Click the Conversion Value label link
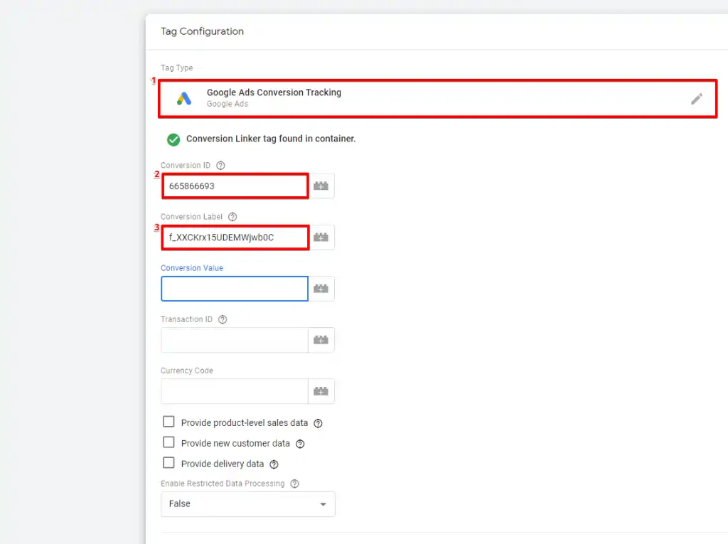Image resolution: width=728 pixels, height=544 pixels. [x=191, y=268]
